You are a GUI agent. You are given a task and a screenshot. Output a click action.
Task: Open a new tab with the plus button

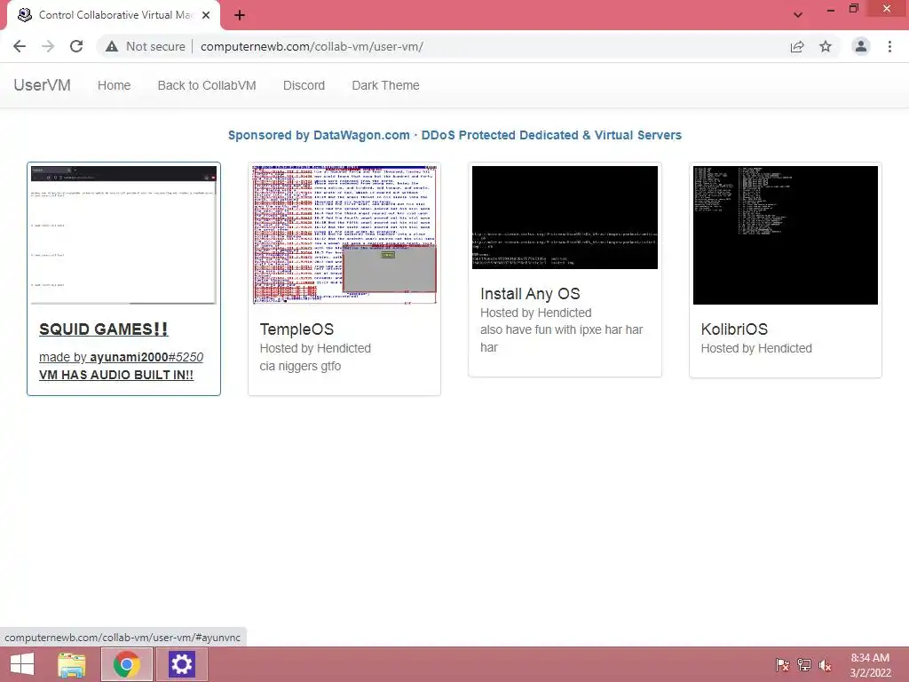click(240, 15)
